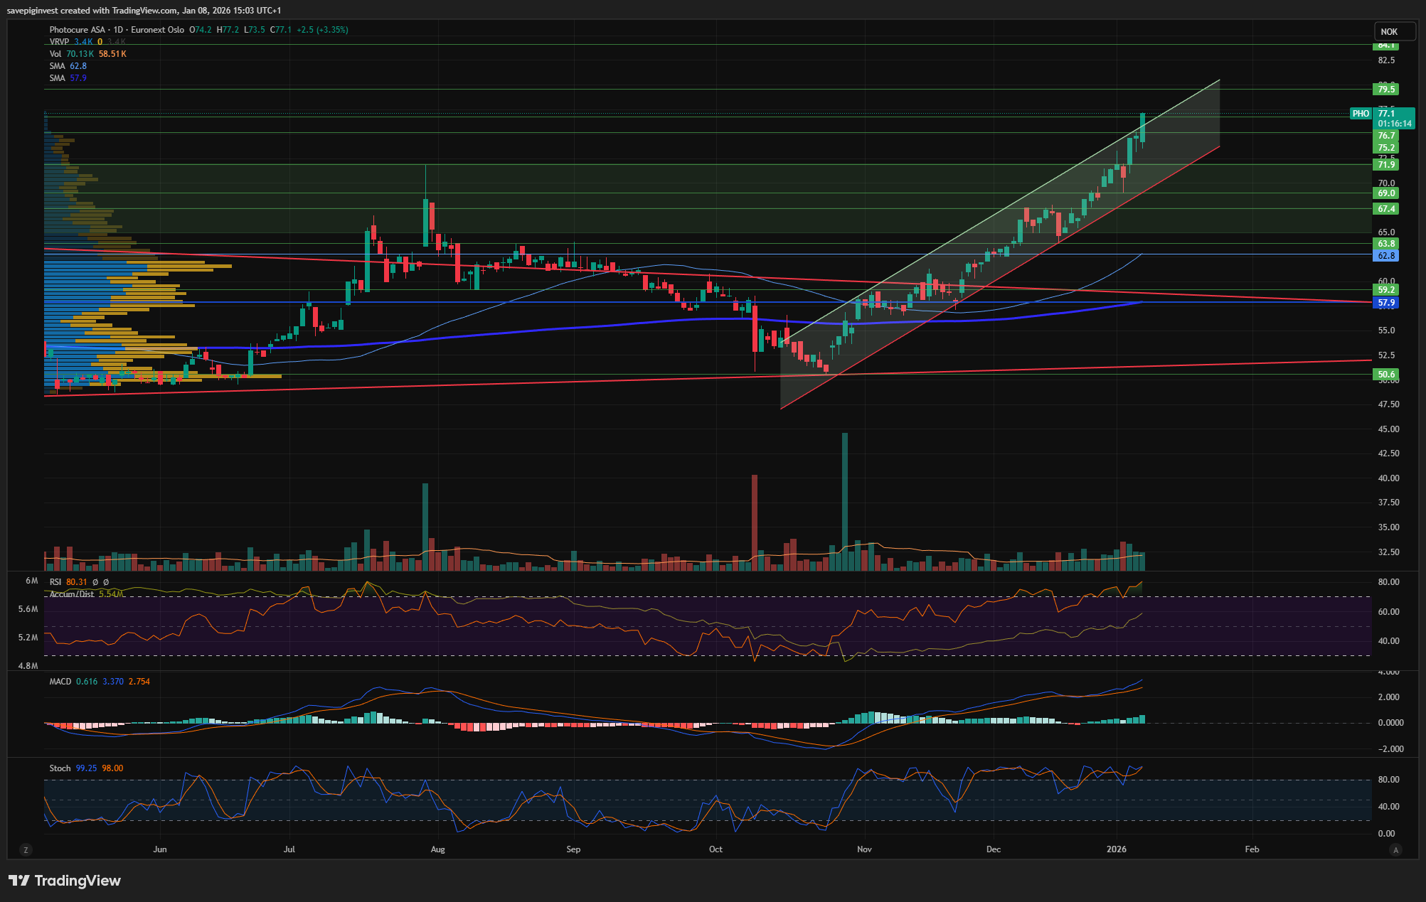Screen dimensions: 1426x902
Task: Click the MACD indicator legend
Action: (60, 682)
